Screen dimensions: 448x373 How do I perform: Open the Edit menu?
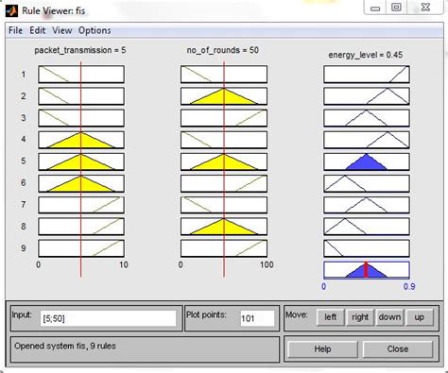38,30
